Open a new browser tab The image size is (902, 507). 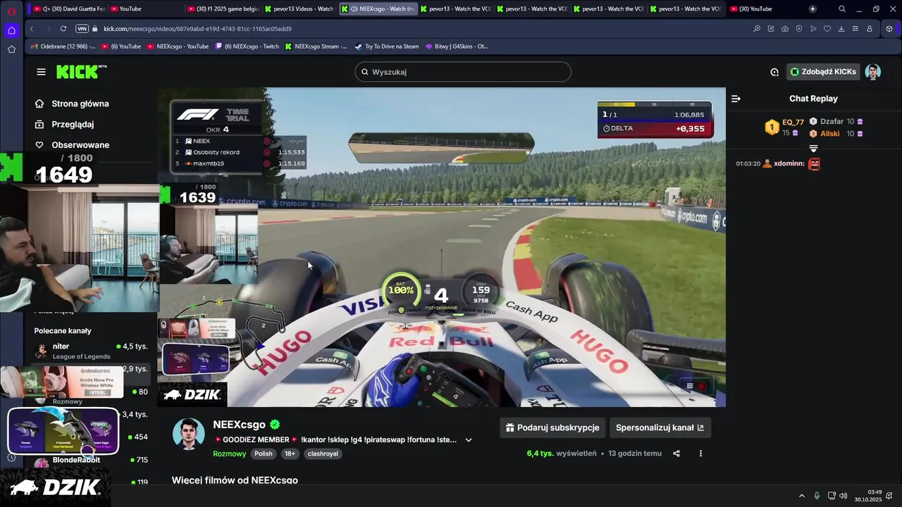[x=813, y=9]
